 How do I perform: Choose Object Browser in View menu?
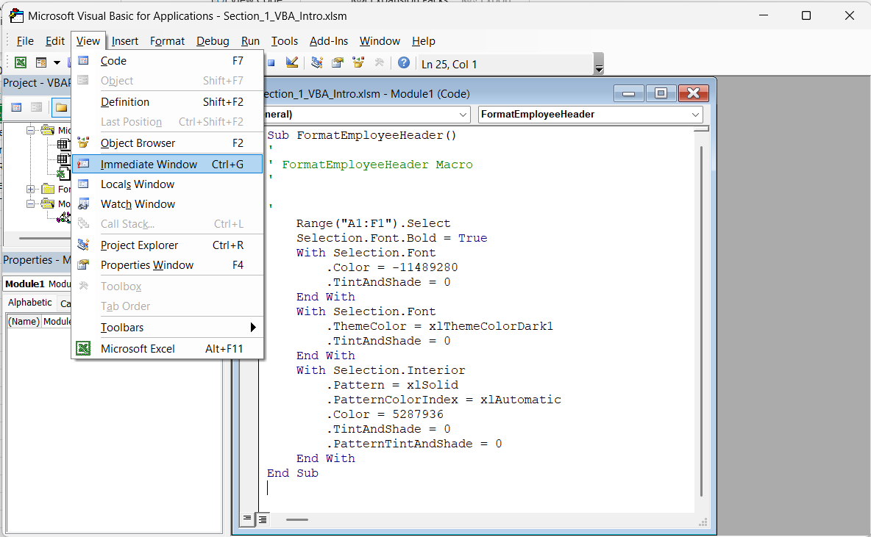tap(168, 143)
